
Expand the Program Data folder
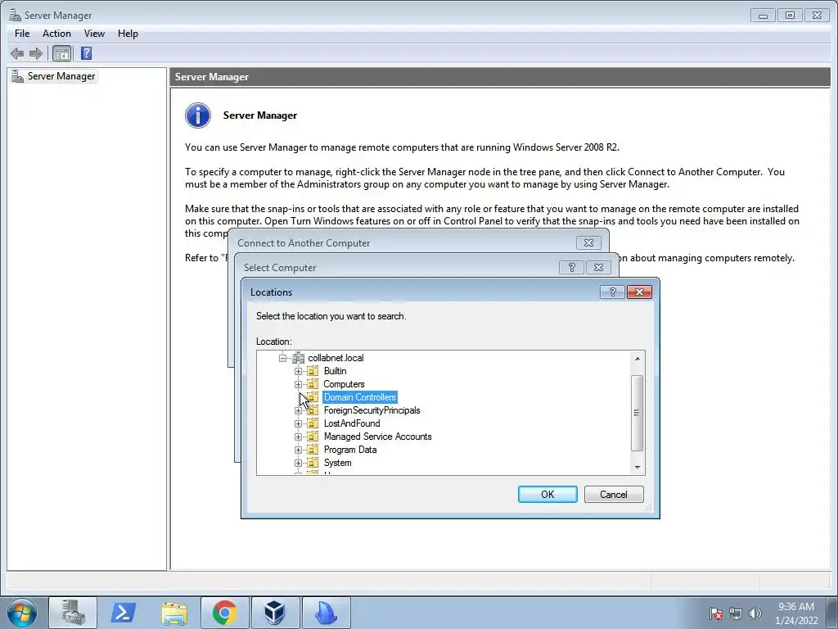(x=298, y=450)
